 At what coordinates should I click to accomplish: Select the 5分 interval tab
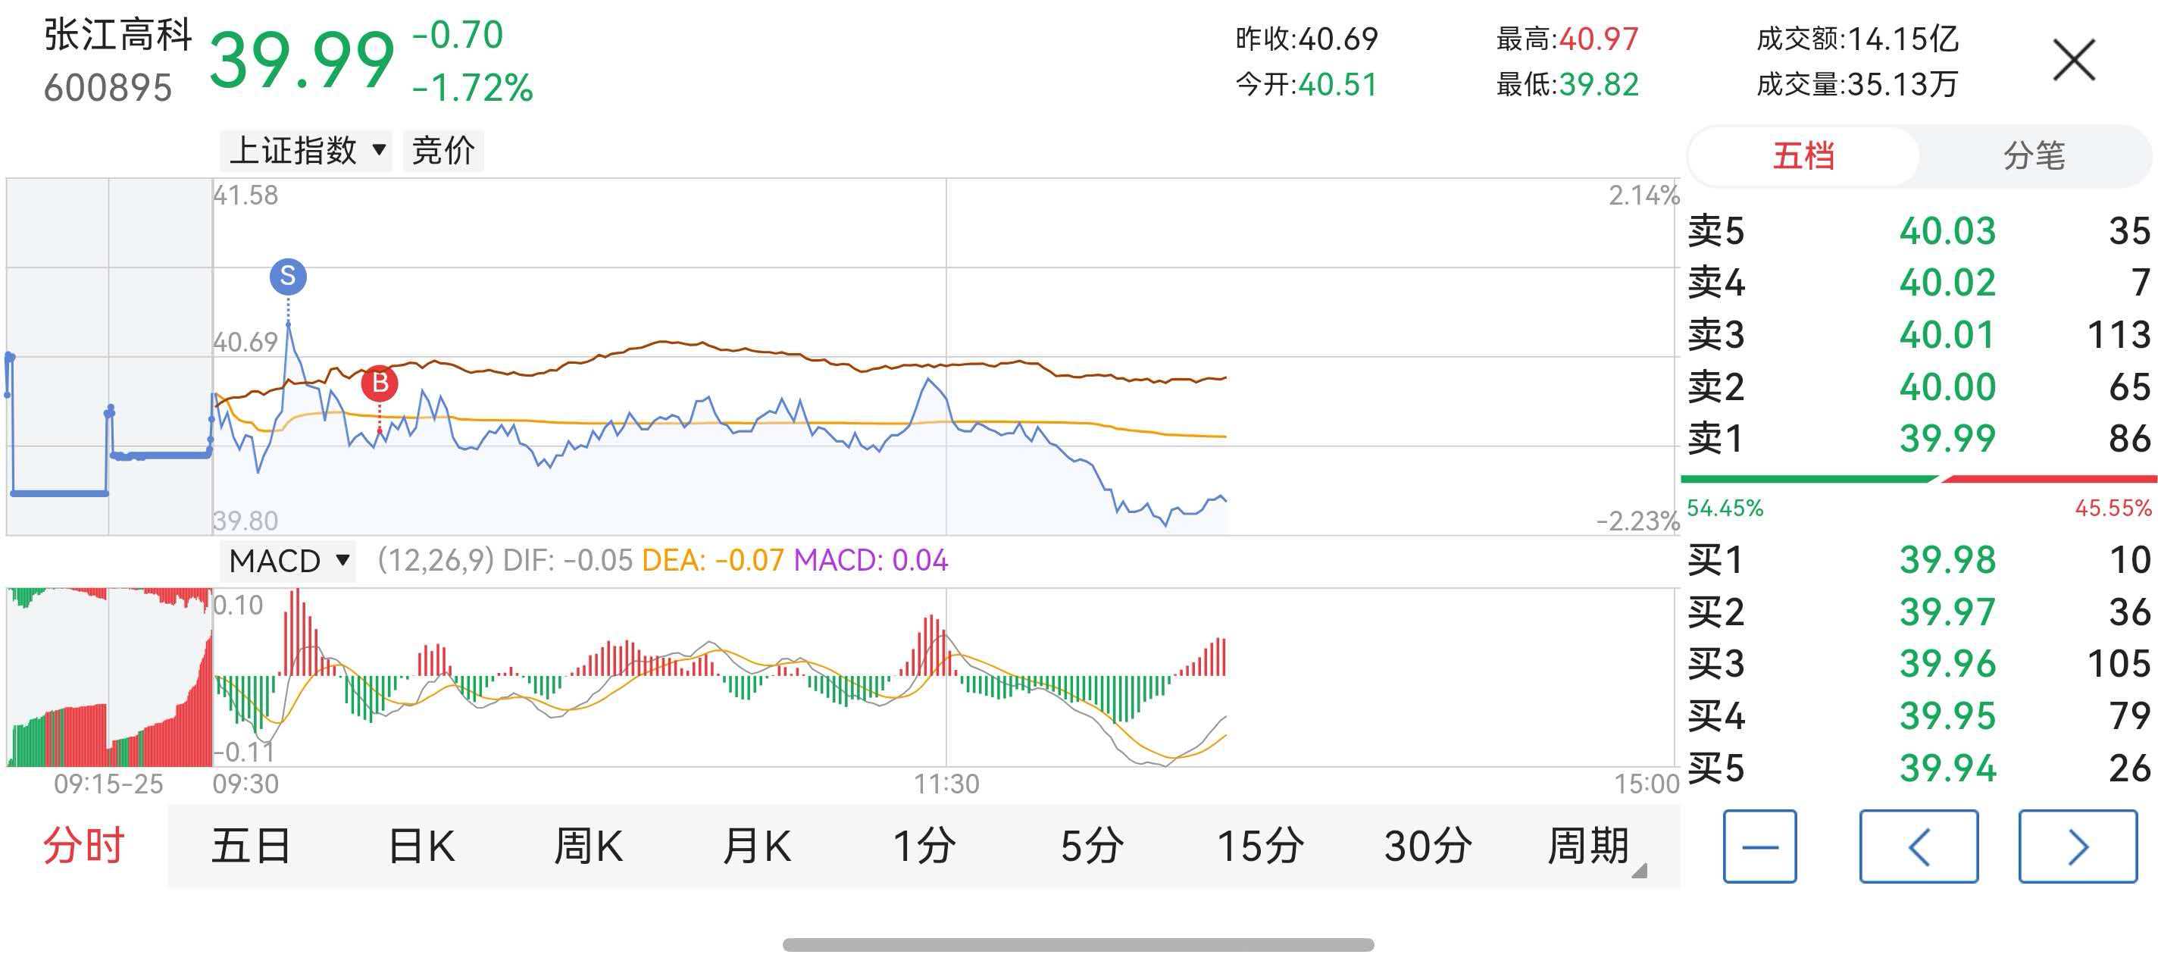click(x=1092, y=846)
